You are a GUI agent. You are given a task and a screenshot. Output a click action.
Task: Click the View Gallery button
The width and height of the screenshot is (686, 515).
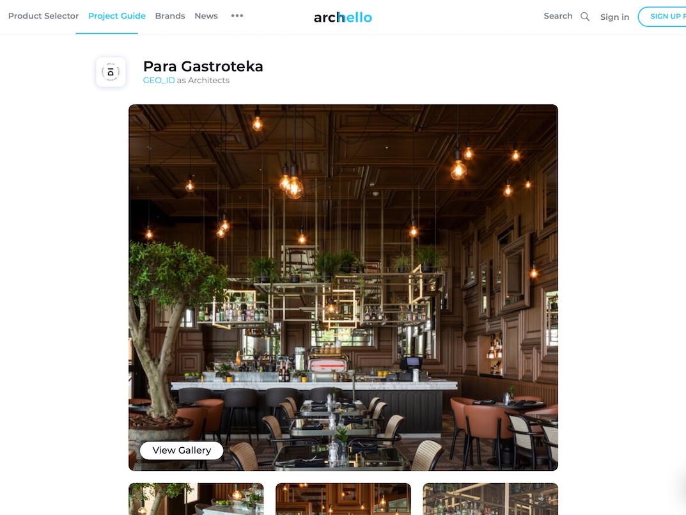(x=182, y=450)
